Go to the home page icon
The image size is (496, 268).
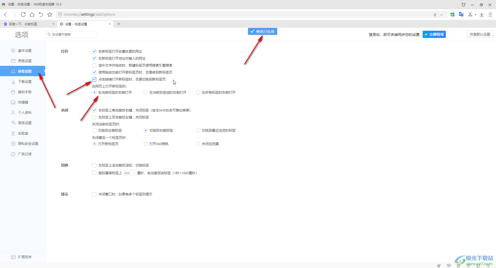[32, 14]
